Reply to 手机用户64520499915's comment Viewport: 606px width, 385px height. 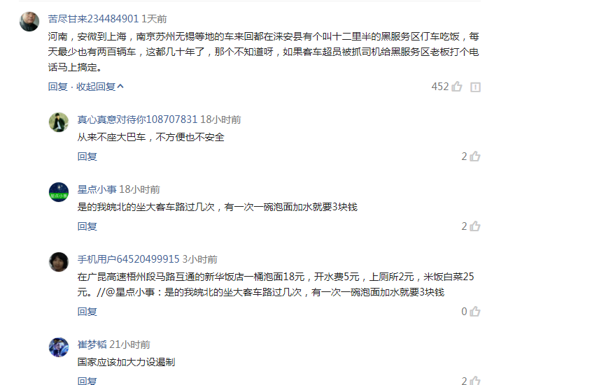click(87, 312)
